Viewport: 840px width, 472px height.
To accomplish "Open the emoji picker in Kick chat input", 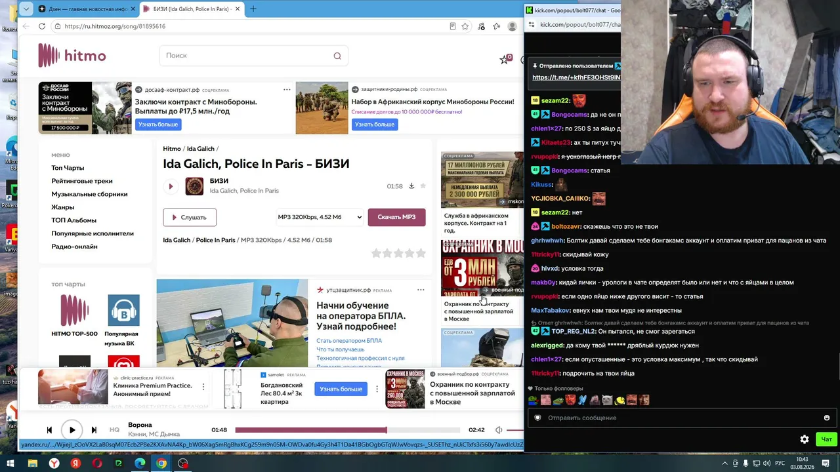I will click(827, 418).
